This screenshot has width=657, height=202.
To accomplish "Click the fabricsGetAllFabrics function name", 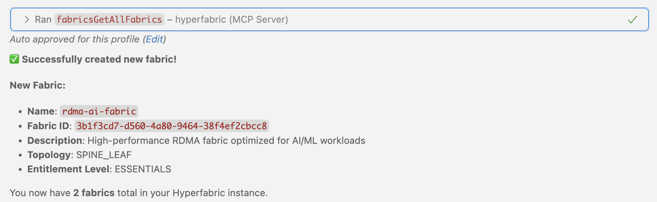I will [109, 20].
